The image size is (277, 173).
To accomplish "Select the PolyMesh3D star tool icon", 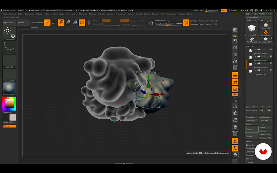I will click(252, 40).
